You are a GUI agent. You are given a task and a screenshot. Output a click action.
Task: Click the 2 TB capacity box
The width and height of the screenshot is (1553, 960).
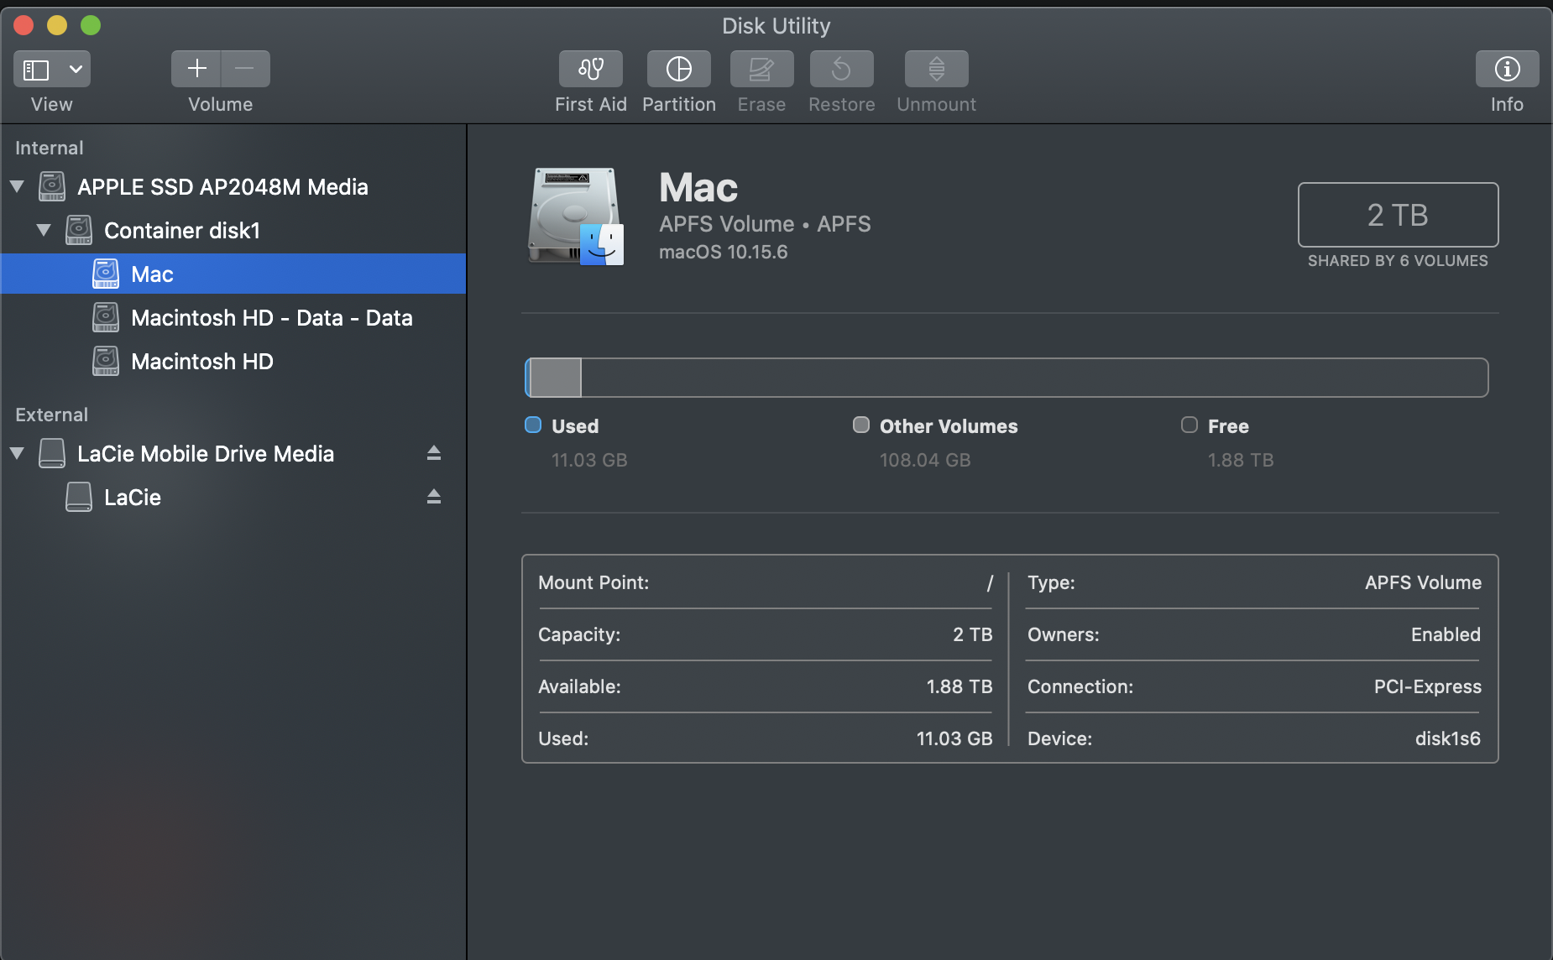point(1398,215)
